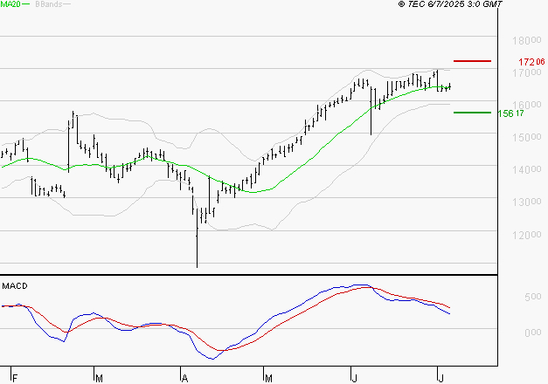Click the 15000 price axis label
This screenshot has height=384, width=548.
(x=527, y=137)
